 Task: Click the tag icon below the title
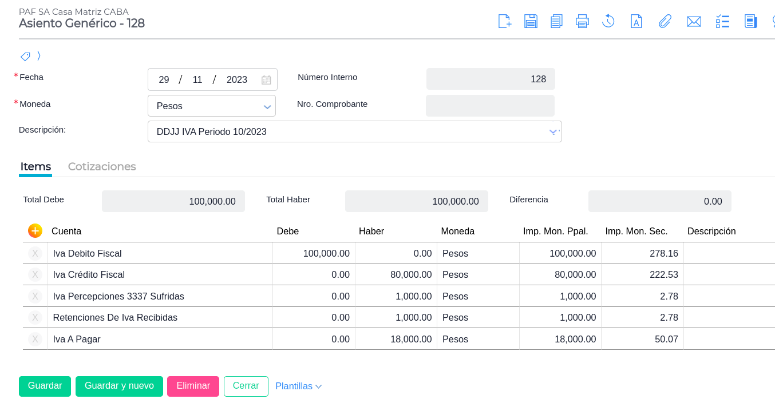(25, 56)
